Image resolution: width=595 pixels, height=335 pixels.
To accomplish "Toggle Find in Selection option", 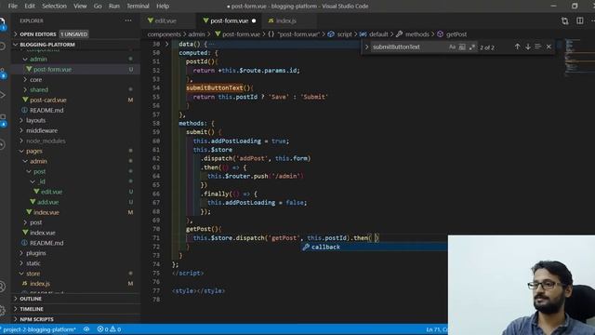I will pos(537,47).
